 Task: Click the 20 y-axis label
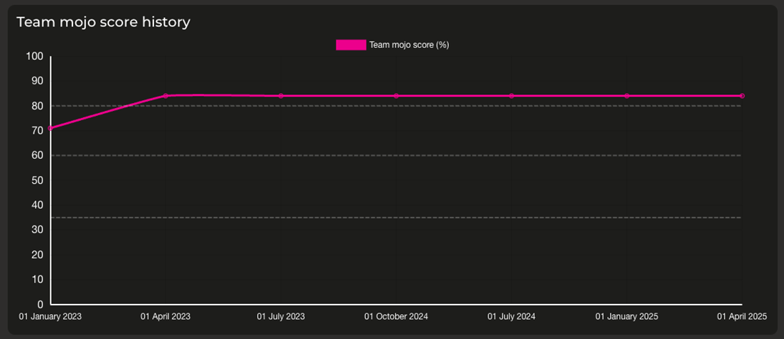pyautogui.click(x=39, y=255)
